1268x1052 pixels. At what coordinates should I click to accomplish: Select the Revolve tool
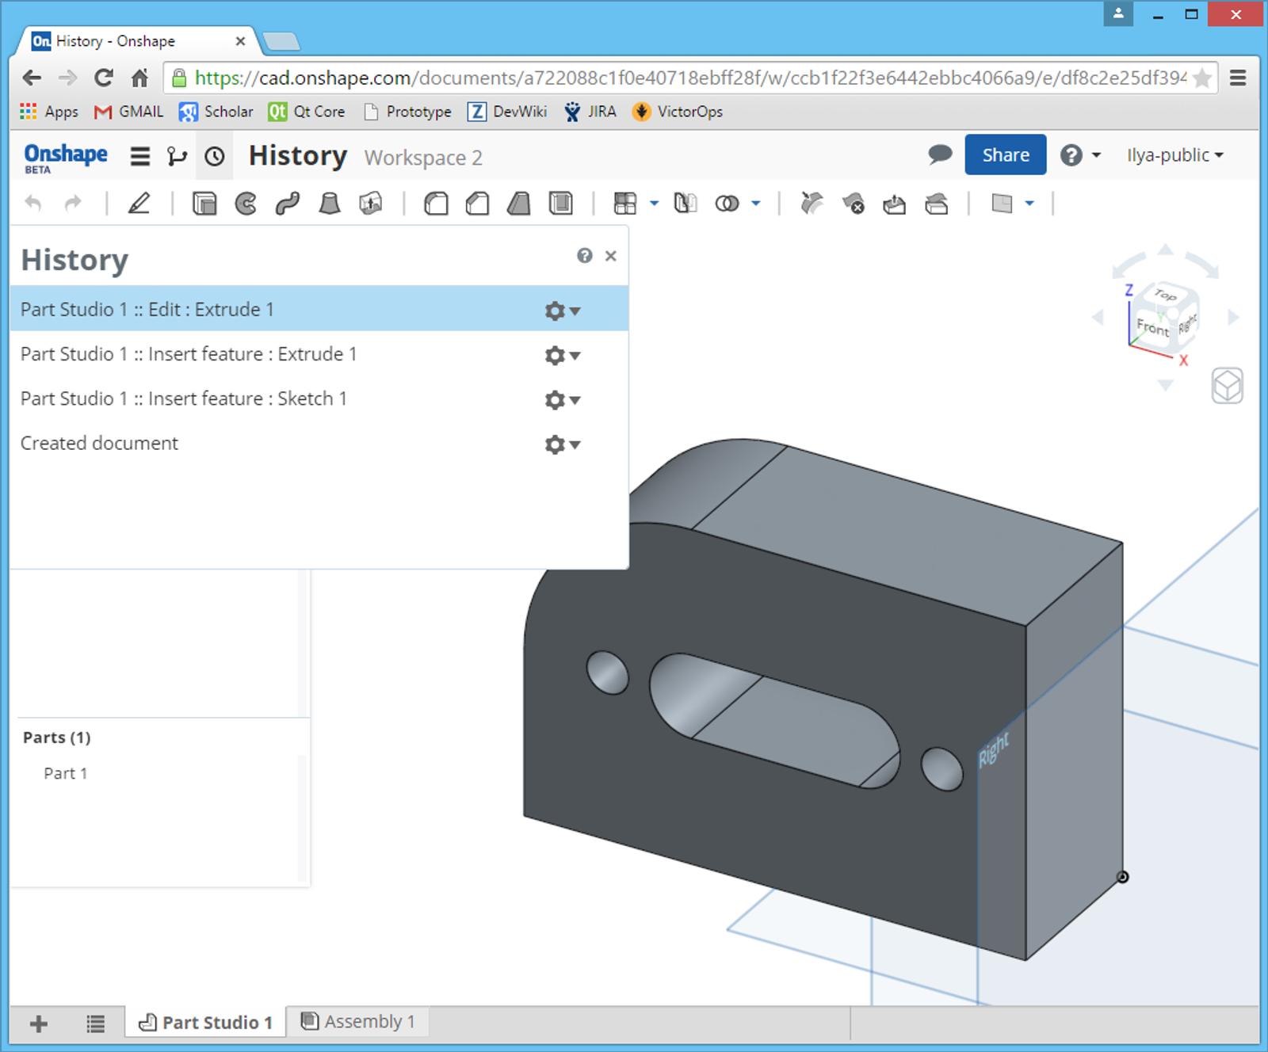[246, 204]
